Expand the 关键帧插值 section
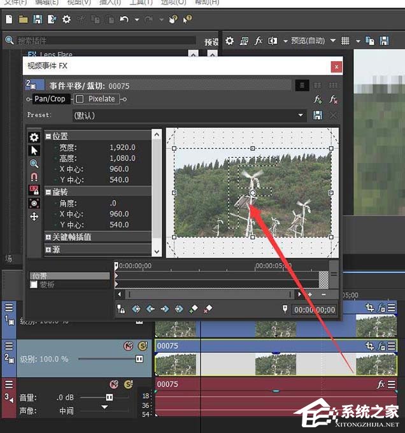405x433 pixels. [48, 237]
